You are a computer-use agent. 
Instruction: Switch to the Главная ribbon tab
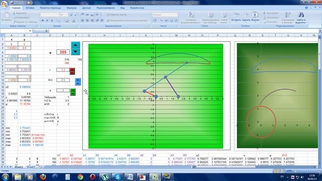pyautogui.click(x=16, y=8)
